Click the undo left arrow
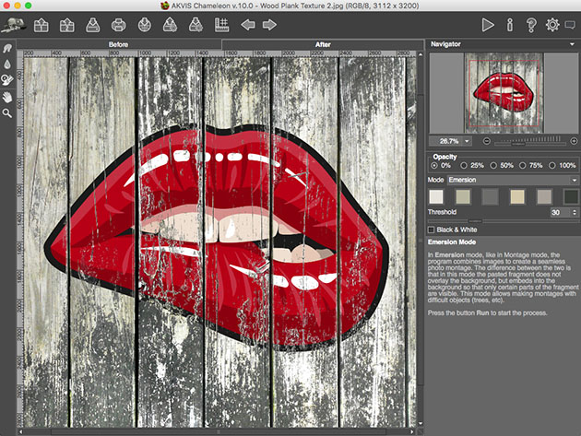Viewport: 581px width, 436px height. 248,25
